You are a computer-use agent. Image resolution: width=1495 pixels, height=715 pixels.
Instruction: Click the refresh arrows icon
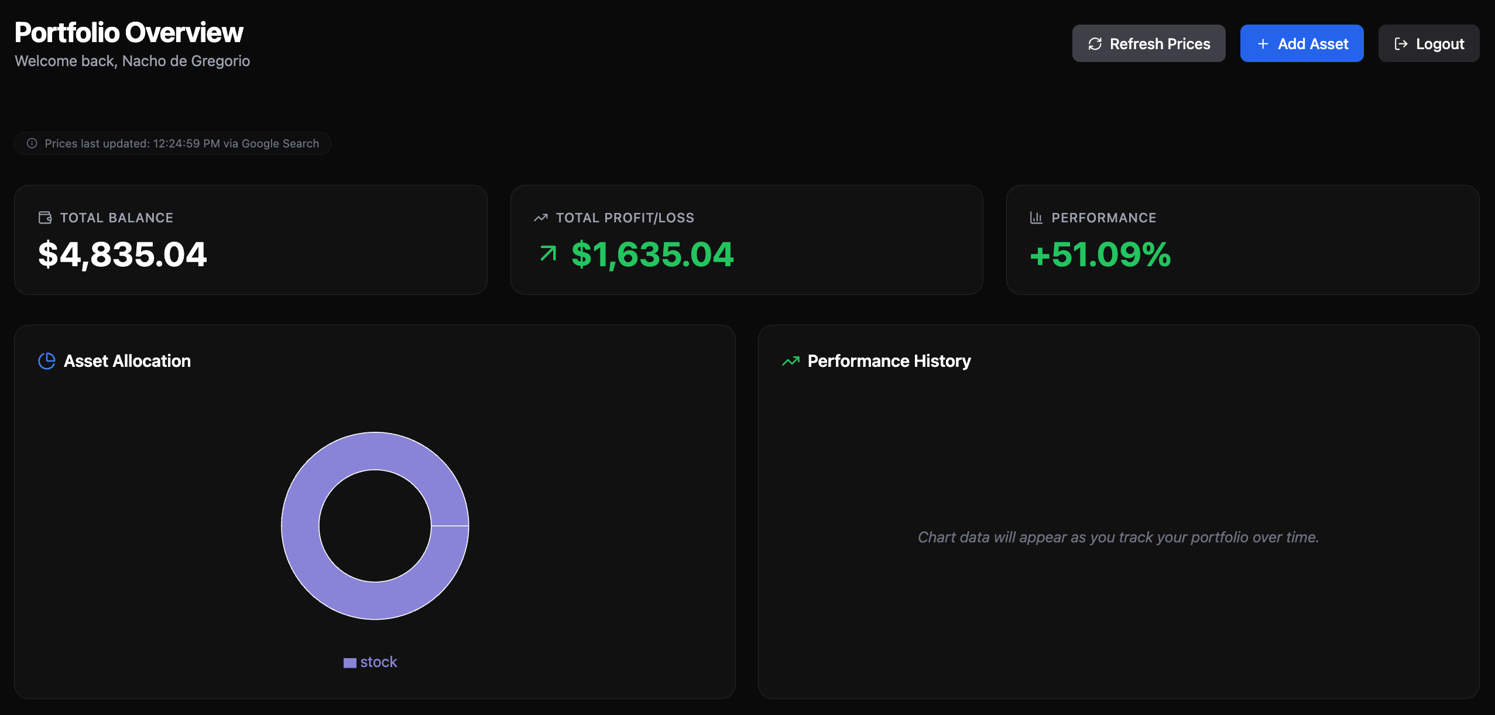click(1095, 44)
